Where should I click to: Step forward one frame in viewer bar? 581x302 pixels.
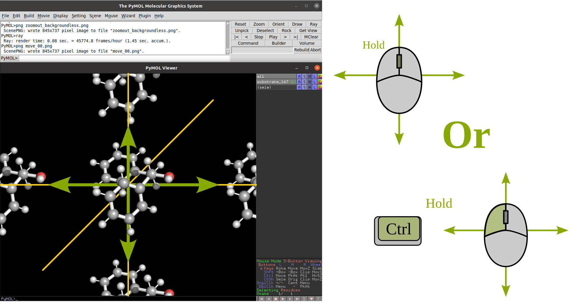click(x=290, y=299)
